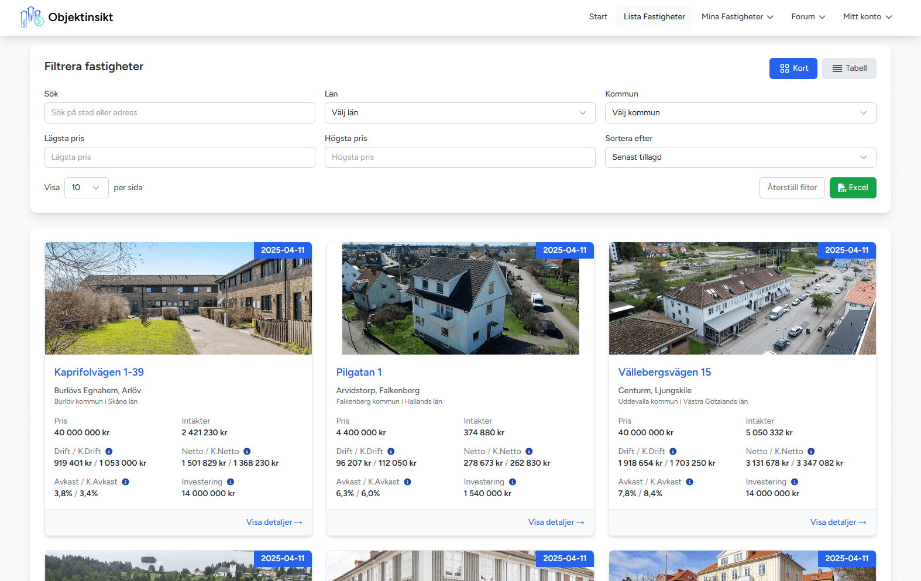Click info icon beside Investering on Pilgatan 1 card

513,482
